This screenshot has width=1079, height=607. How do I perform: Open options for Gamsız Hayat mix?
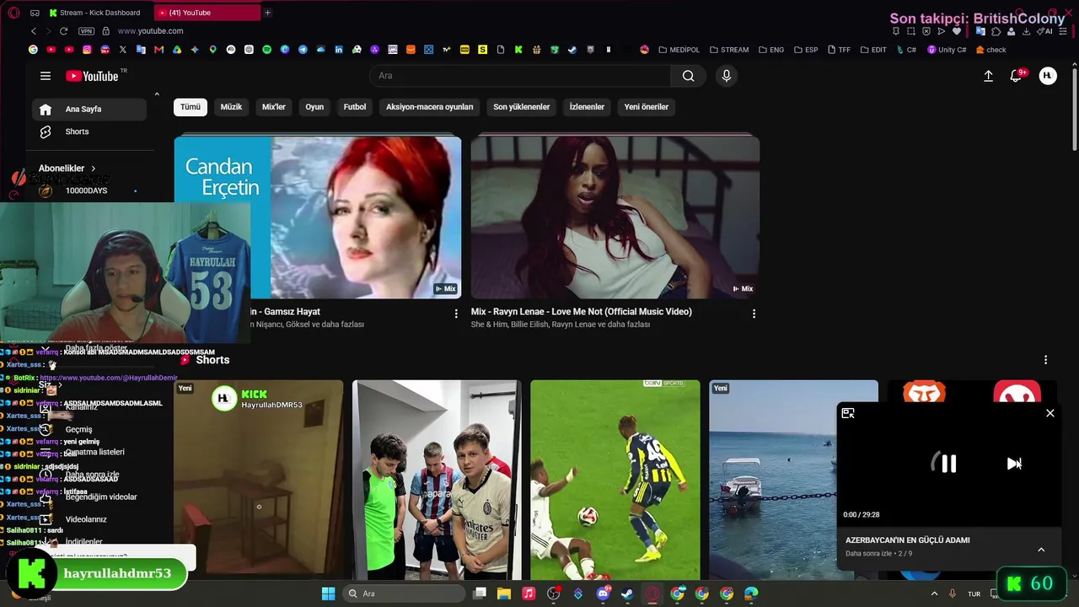pyautogui.click(x=456, y=314)
